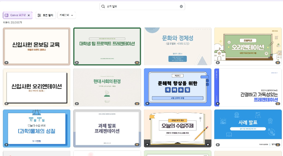Crown pro badge on 대학생 팀 프로젝트 template
This screenshot has width=283, height=156.
[137, 63]
